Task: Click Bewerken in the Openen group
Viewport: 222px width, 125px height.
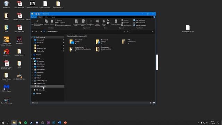Action: (x=126, y=23)
